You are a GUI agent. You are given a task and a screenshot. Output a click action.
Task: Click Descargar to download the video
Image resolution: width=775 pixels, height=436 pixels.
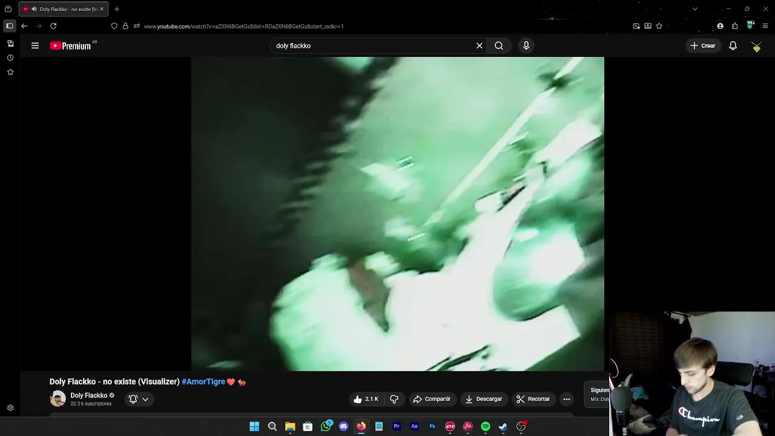(483, 399)
